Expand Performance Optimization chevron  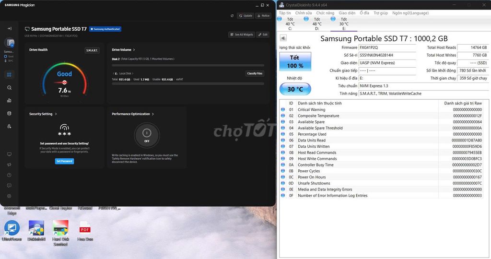[x=153, y=114]
